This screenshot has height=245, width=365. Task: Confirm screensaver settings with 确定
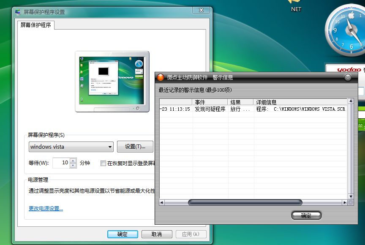[x=123, y=234]
